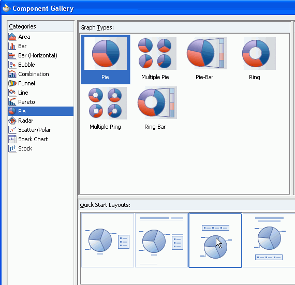This screenshot has height=285, width=295.
Task: Select the Area category icon
Action: (12, 37)
